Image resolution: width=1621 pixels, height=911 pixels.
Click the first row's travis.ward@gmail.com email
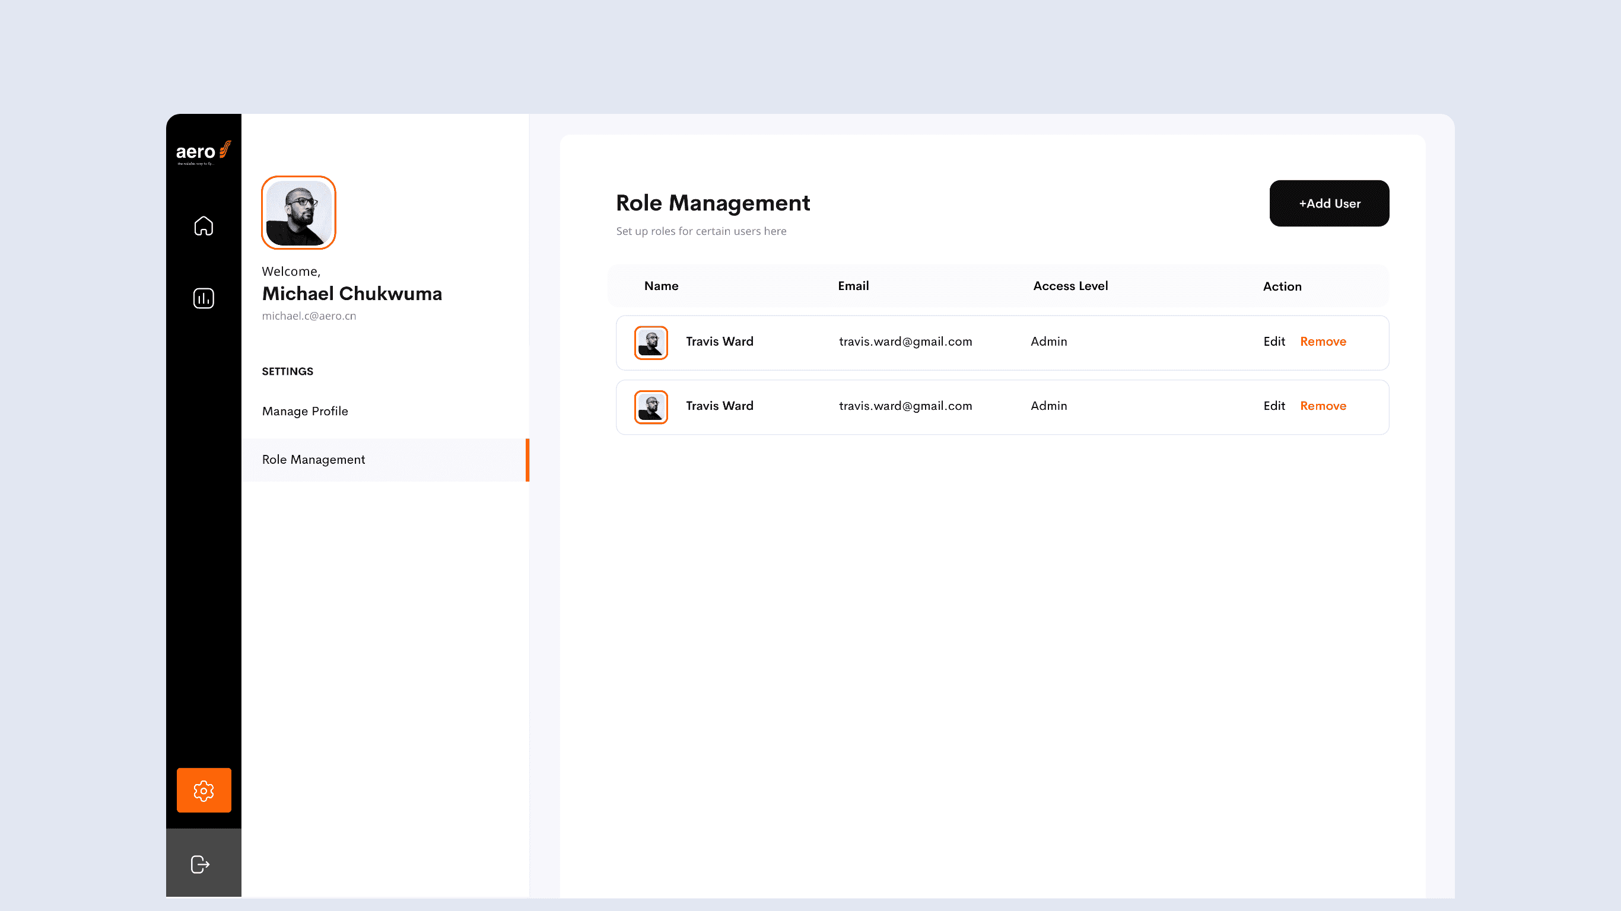tap(905, 342)
